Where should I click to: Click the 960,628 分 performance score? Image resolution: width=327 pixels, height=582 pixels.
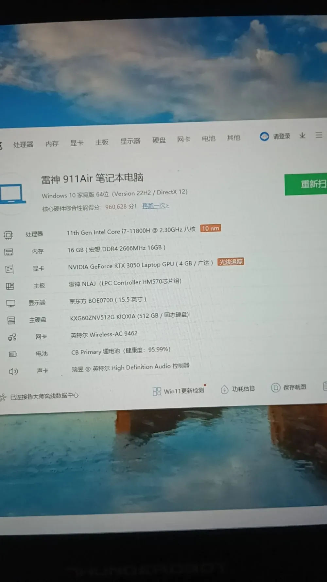pos(121,207)
